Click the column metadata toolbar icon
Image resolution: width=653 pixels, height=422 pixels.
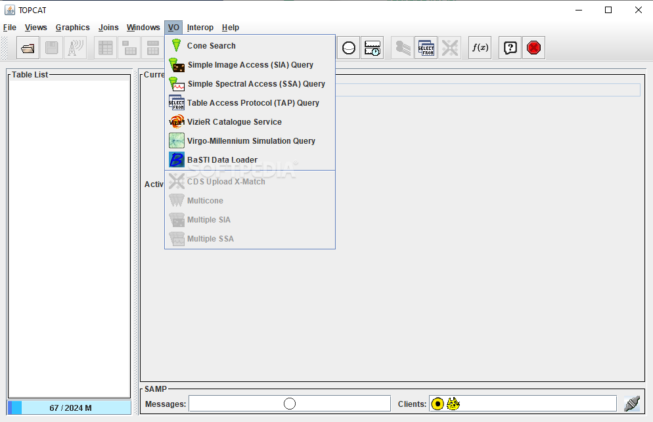pos(153,48)
